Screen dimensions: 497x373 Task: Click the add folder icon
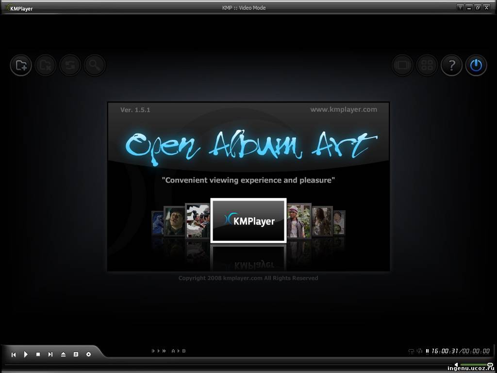point(21,65)
